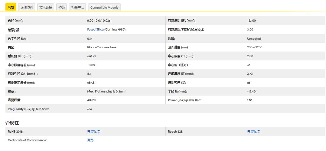Click the Uncoated coating value

(x=253, y=38)
